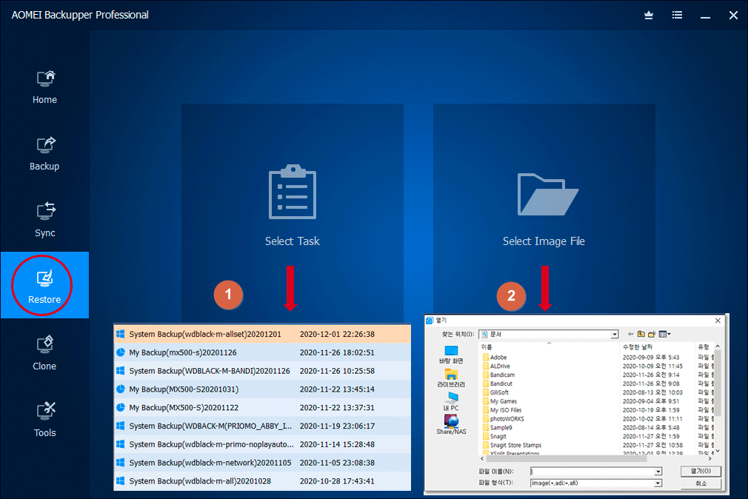The height and width of the screenshot is (499, 748).
Task: Click the Select Image File folder icon
Action: (x=547, y=195)
